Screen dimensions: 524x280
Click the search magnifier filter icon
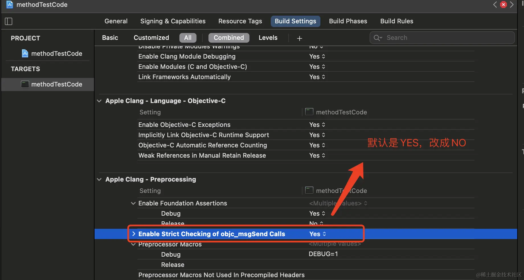pyautogui.click(x=378, y=38)
